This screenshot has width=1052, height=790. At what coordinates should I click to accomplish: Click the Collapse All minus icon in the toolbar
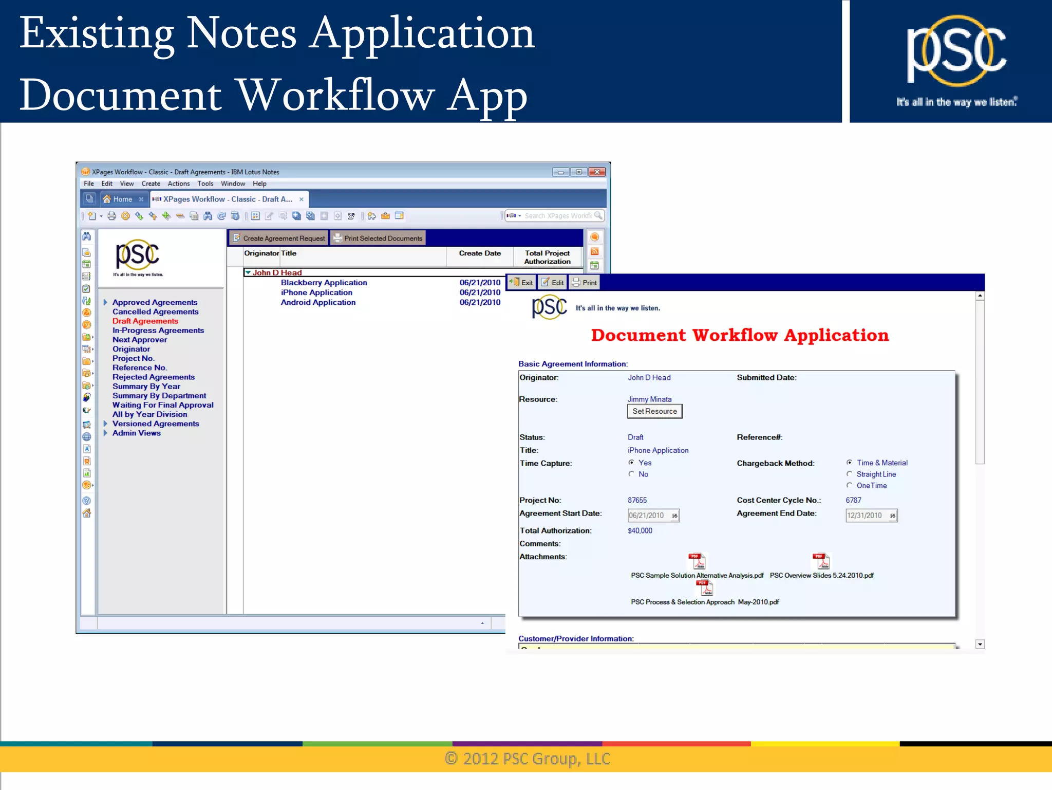pos(180,216)
